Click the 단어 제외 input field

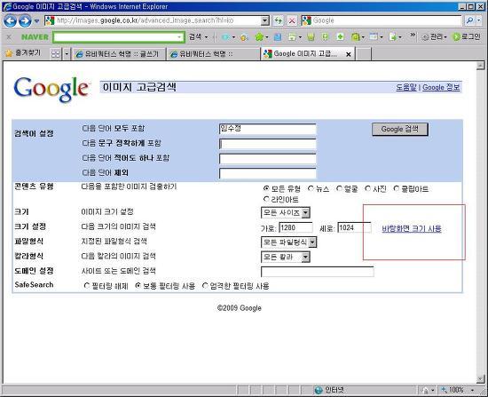tap(268, 173)
